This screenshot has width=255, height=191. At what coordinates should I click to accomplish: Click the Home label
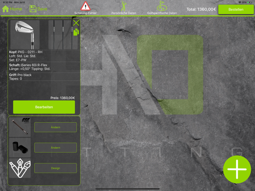tap(16, 9)
